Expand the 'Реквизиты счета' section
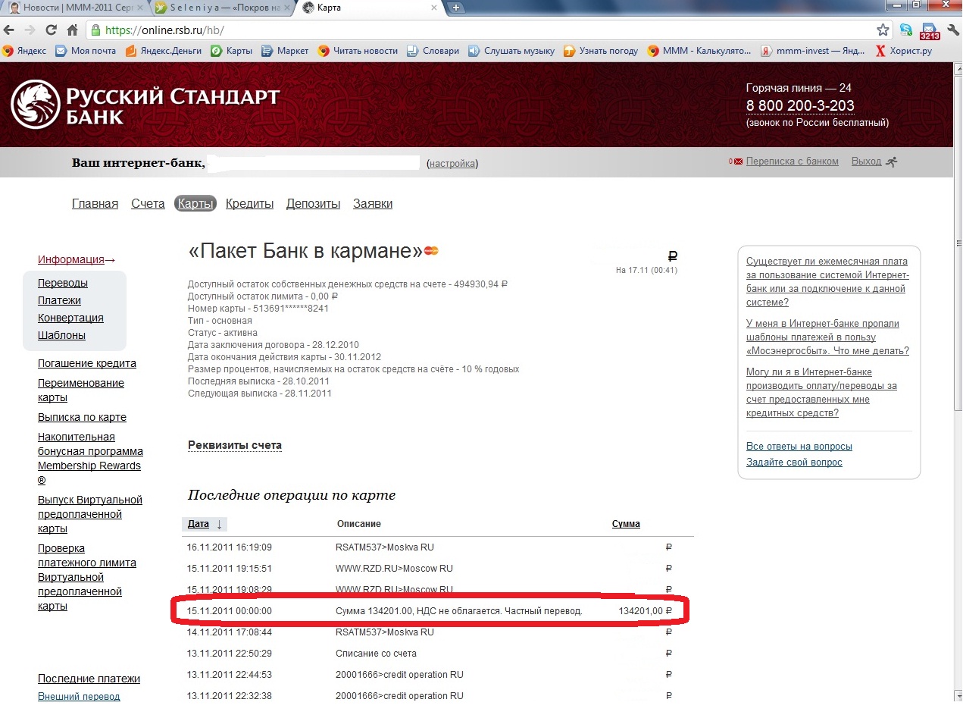 coord(235,446)
